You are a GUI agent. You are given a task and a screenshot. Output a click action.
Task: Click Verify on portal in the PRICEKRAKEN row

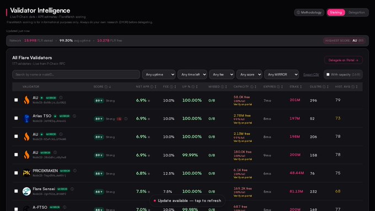pos(243,177)
